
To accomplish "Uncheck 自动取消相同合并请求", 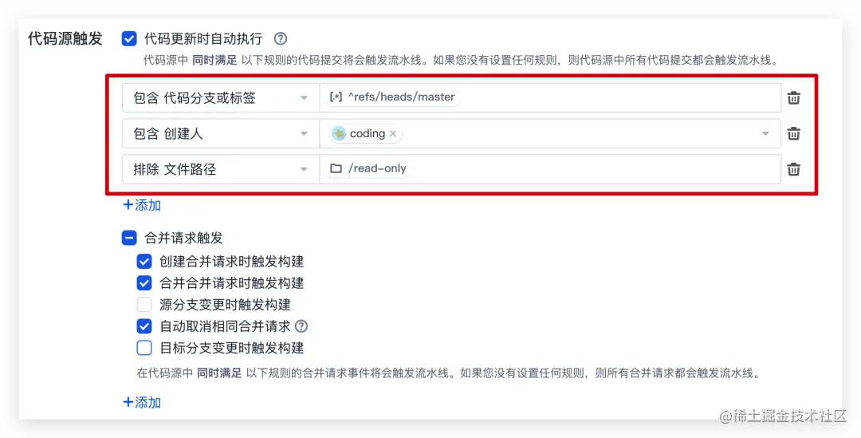I will pos(143,326).
